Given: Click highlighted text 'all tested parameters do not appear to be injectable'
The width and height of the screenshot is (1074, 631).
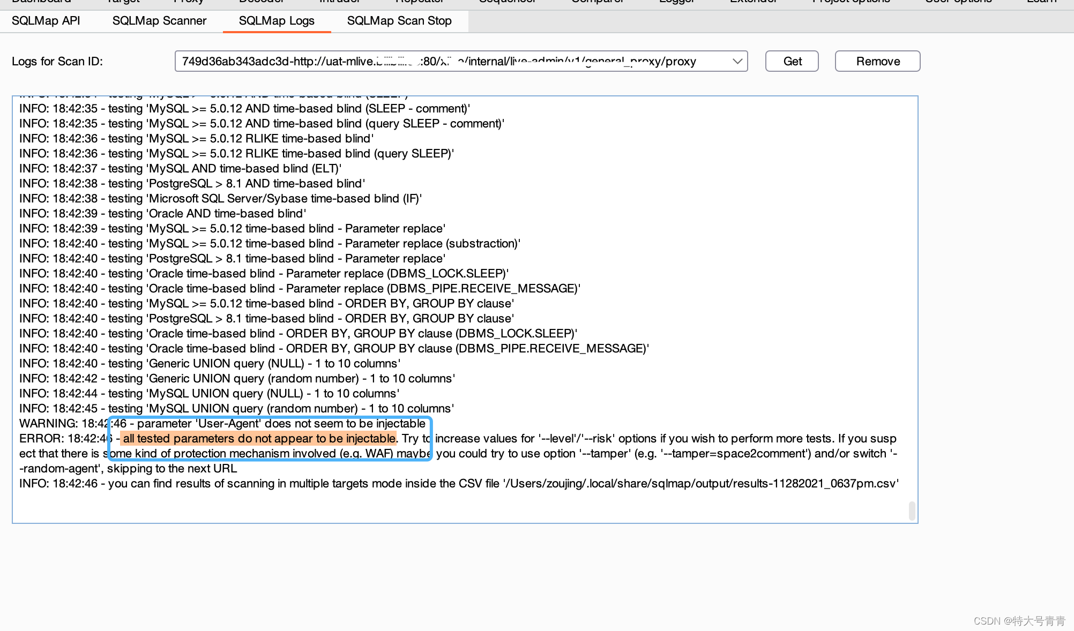Looking at the screenshot, I should point(259,439).
